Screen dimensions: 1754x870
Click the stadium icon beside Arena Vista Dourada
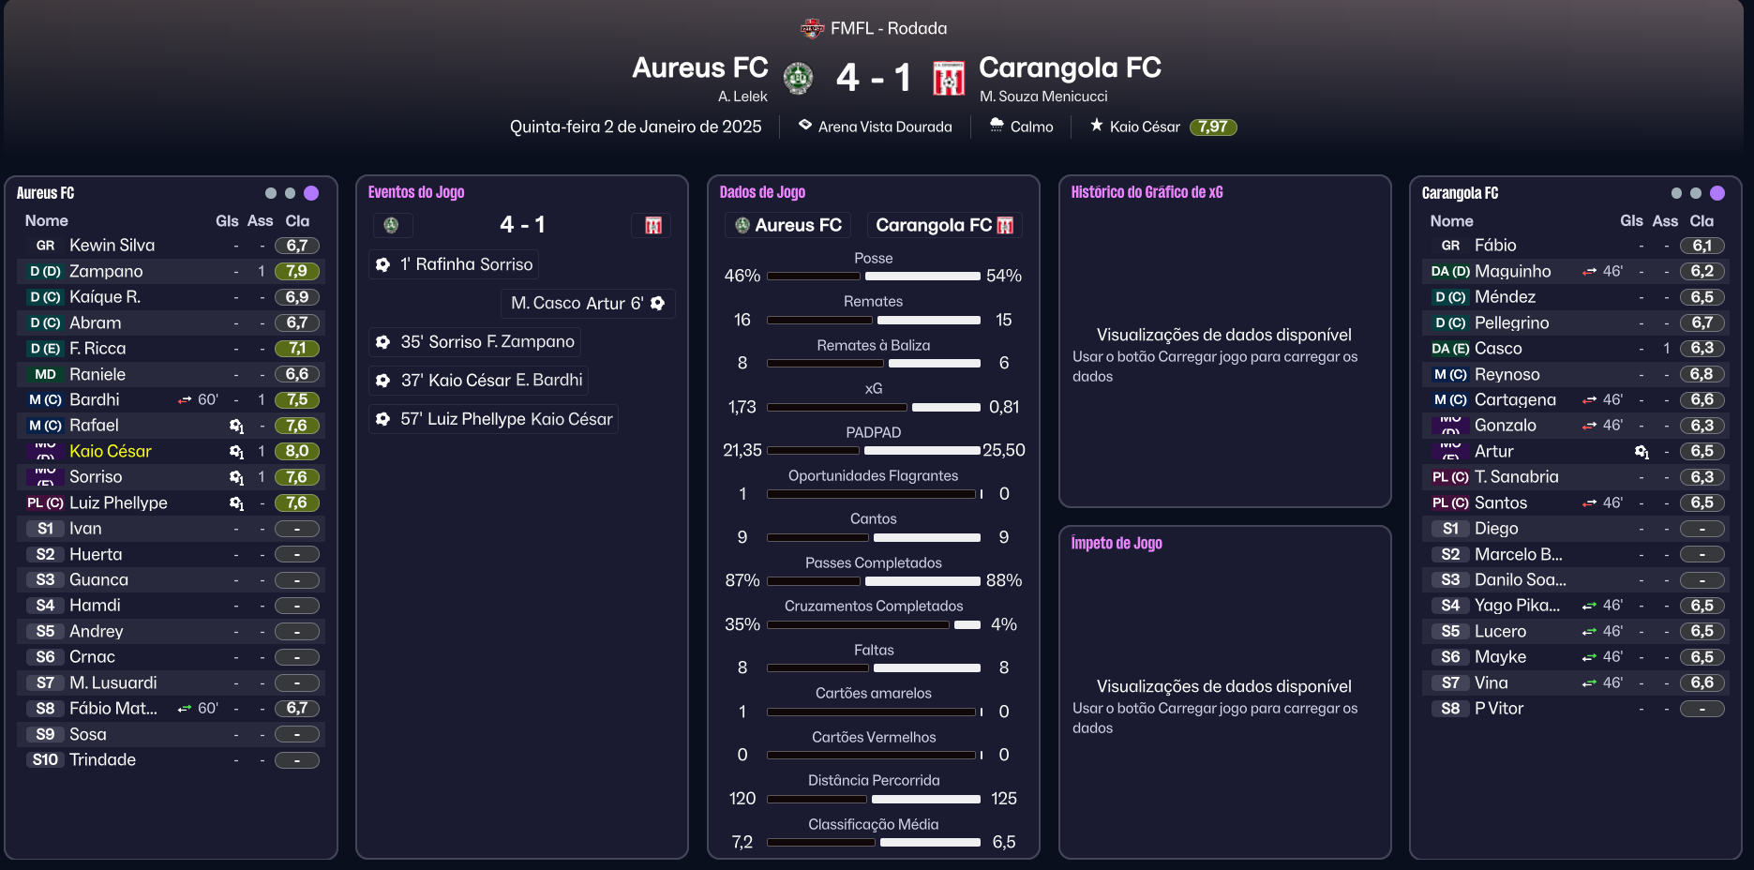(x=805, y=126)
